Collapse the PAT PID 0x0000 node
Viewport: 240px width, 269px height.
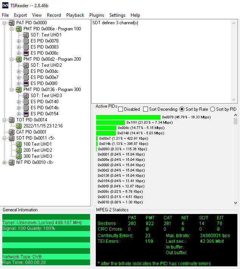click(x=4, y=23)
